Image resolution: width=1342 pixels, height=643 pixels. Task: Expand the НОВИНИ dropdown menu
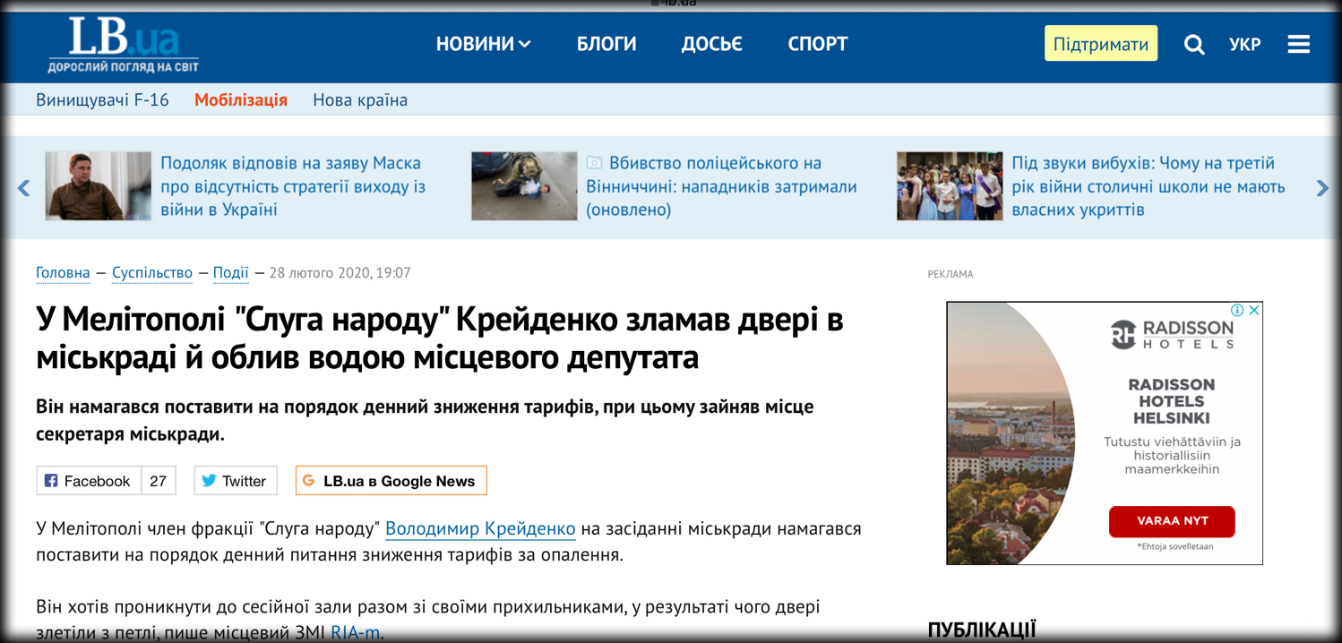[483, 44]
